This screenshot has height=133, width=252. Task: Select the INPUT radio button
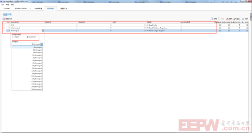click(13, 37)
